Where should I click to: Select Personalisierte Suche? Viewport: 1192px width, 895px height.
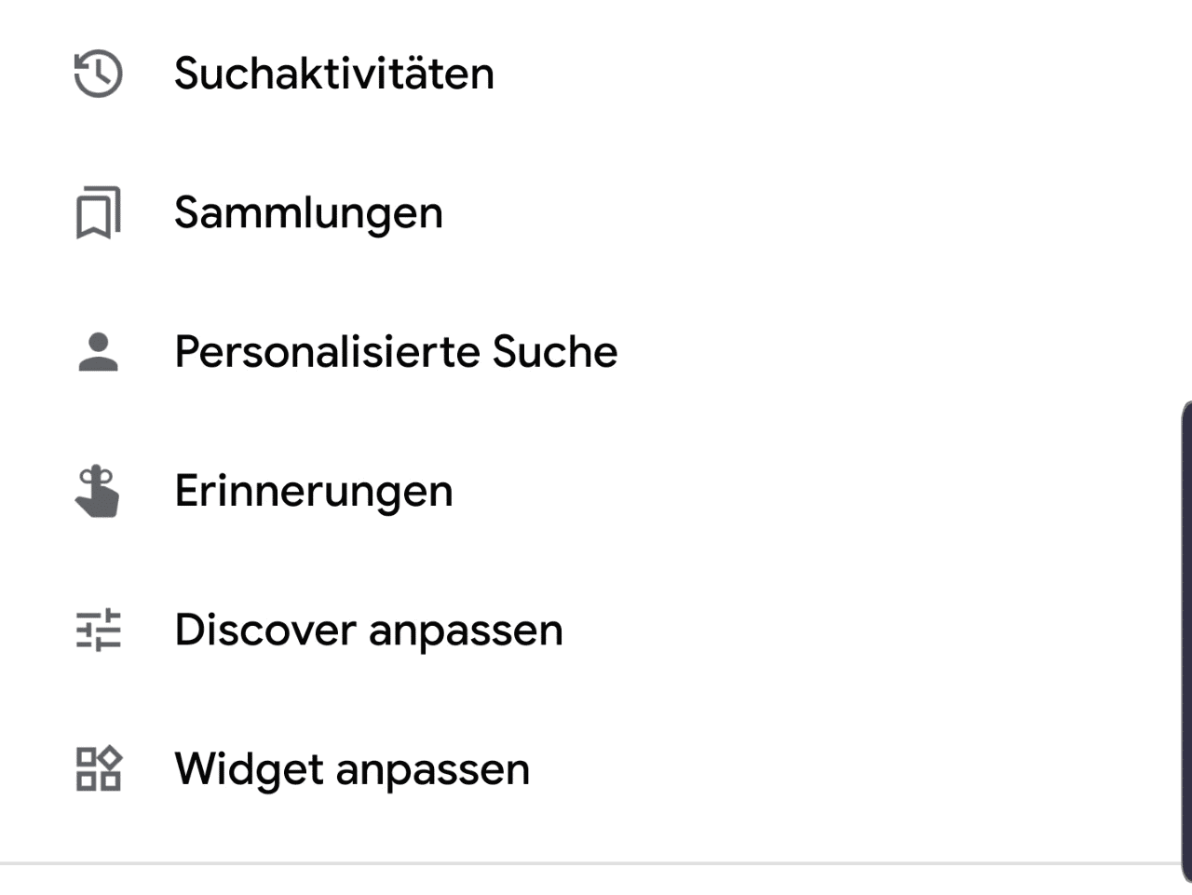pos(396,352)
